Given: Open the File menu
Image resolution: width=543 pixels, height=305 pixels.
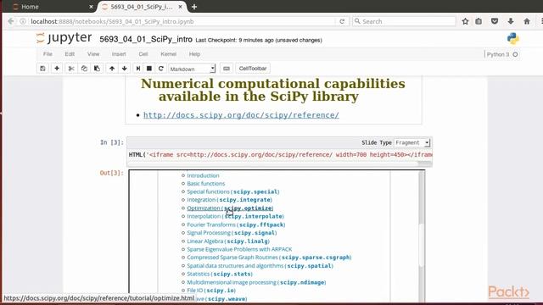Looking at the screenshot, I should [48, 54].
